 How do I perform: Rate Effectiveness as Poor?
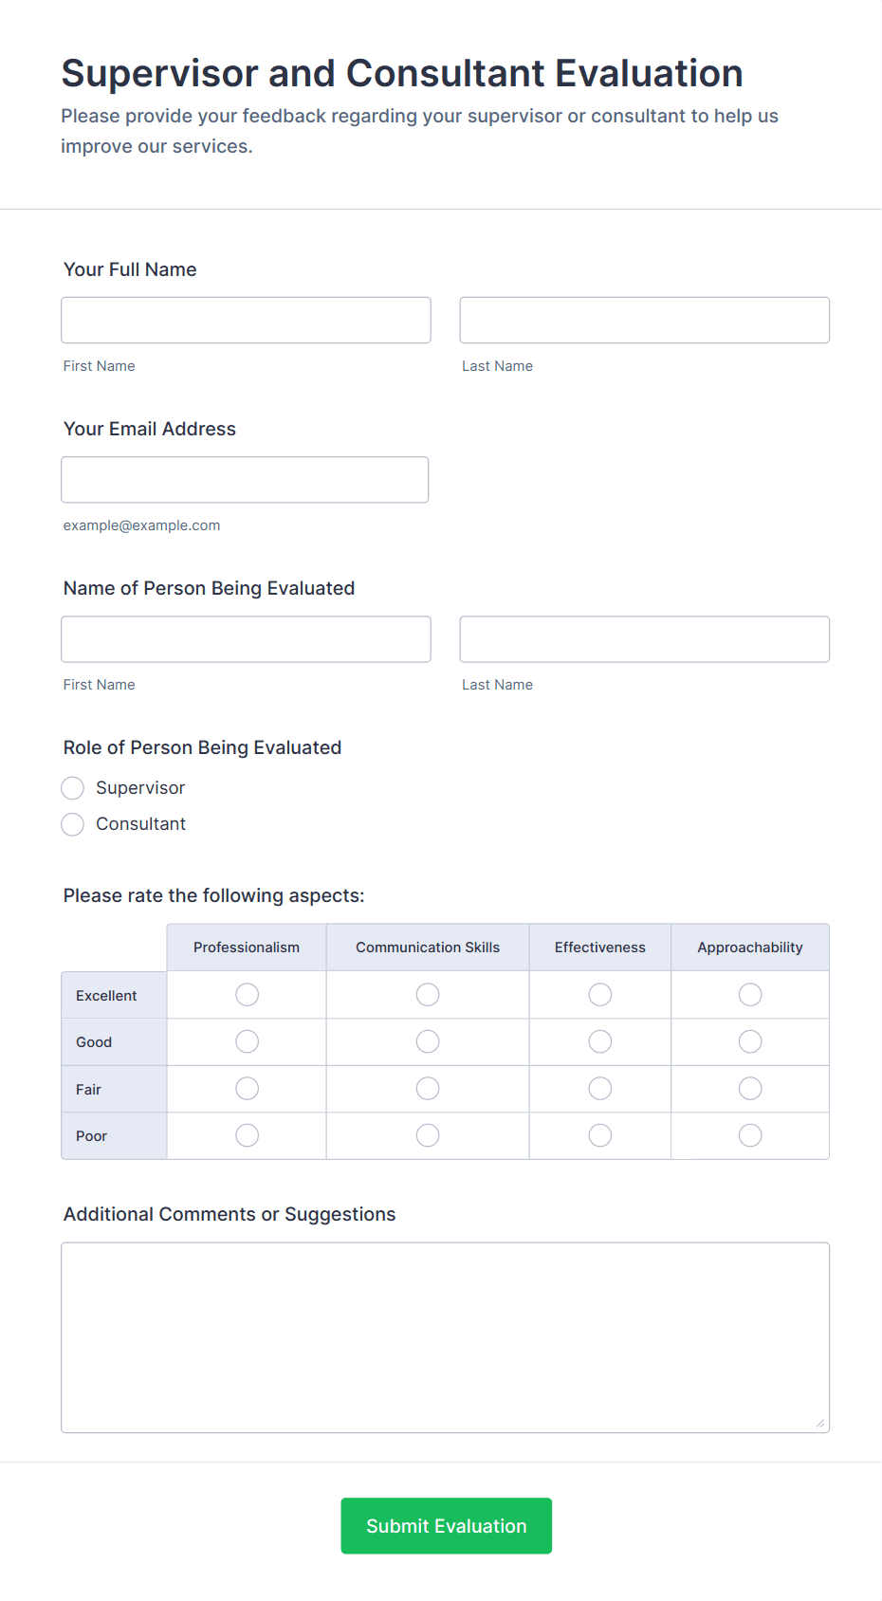[x=599, y=1134]
